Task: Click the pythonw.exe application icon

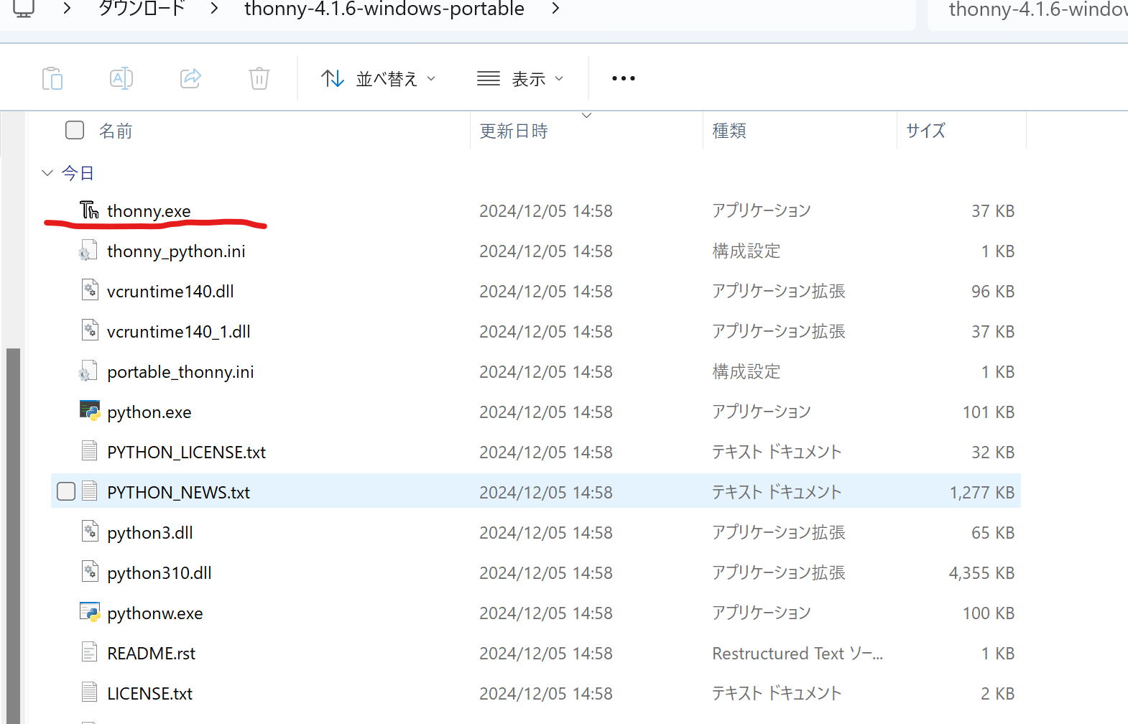Action: tap(90, 612)
